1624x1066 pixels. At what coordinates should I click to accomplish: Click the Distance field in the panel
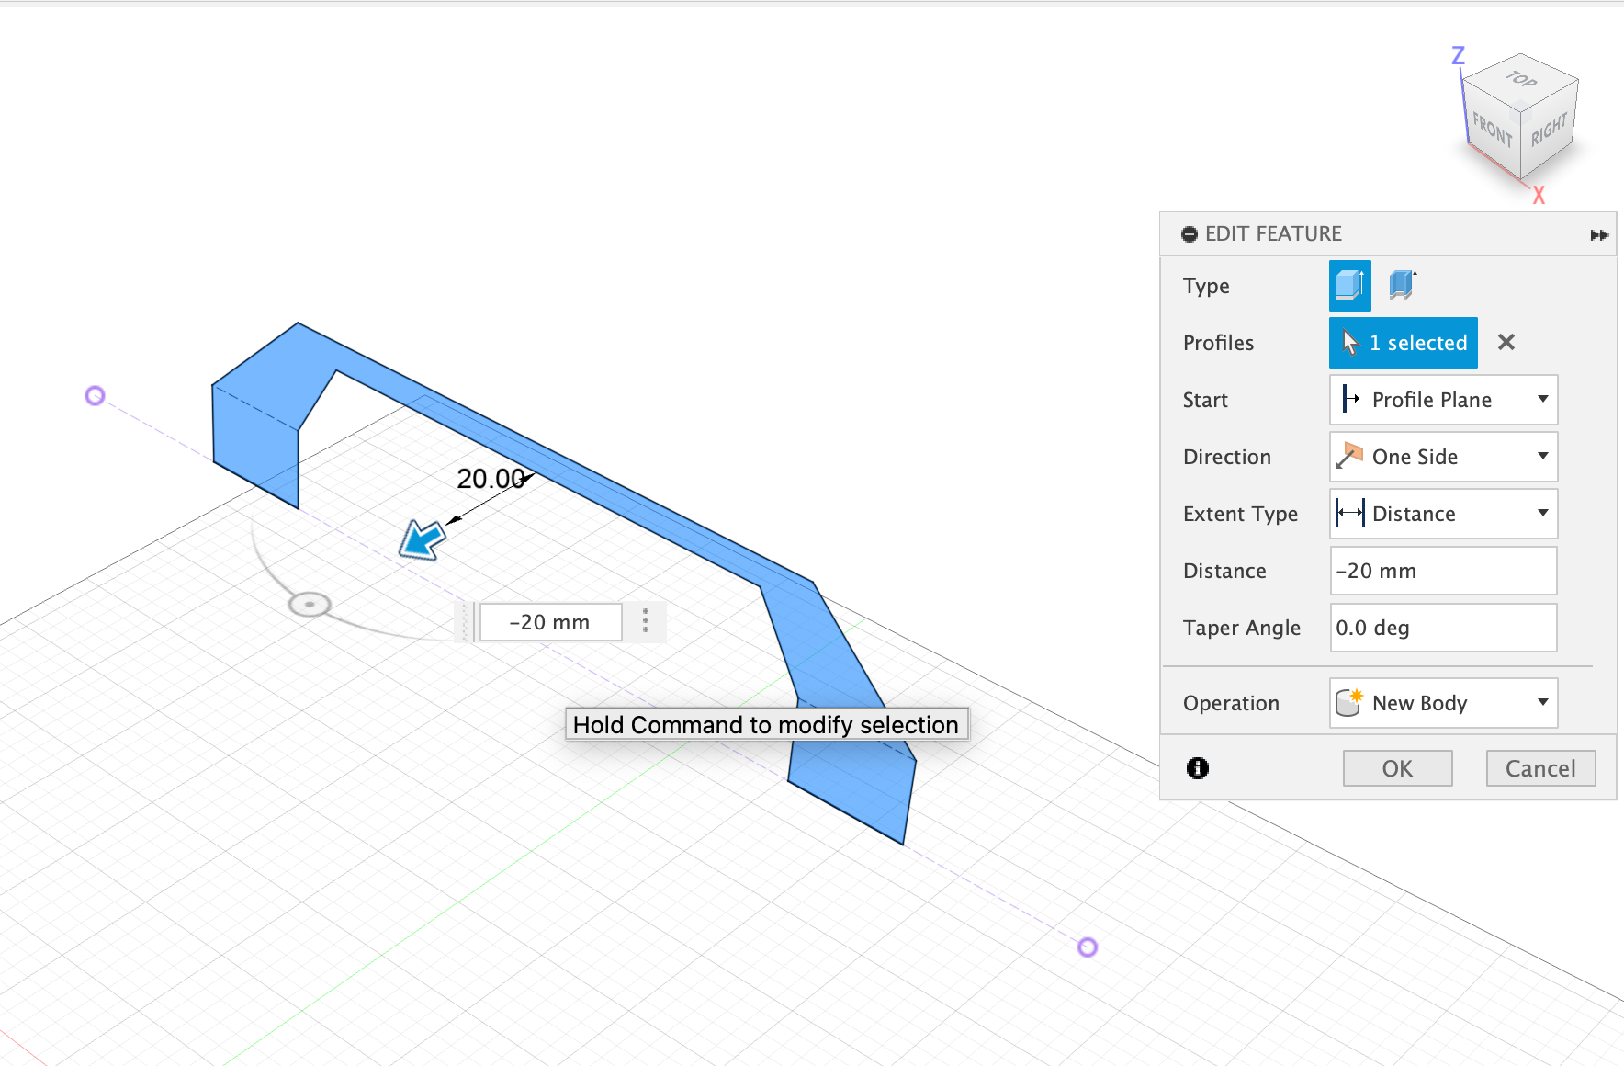coord(1444,571)
